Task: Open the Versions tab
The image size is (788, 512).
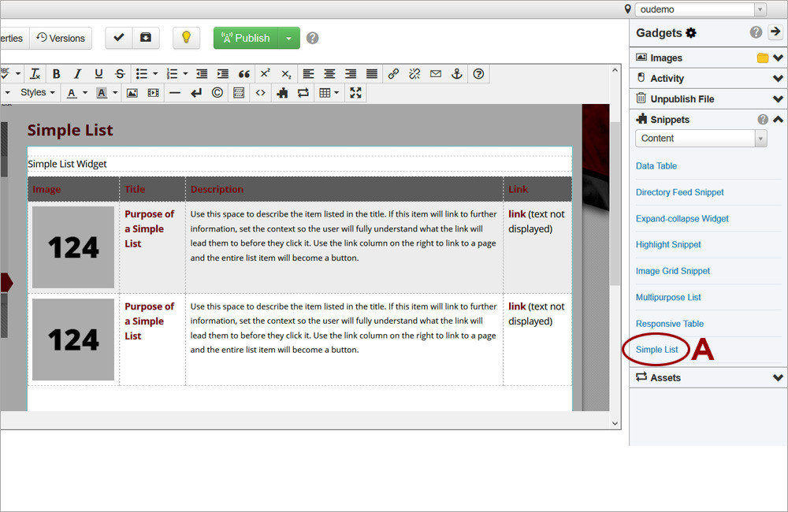Action: 61,38
